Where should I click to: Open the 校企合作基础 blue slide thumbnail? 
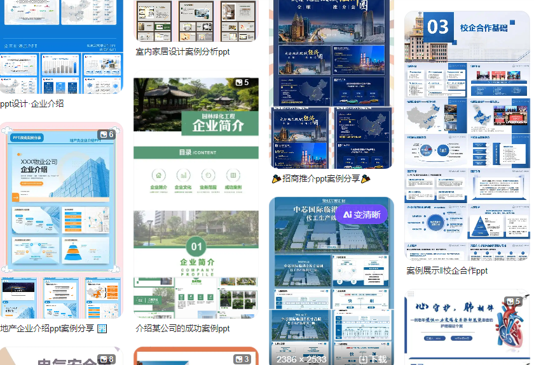(x=467, y=133)
